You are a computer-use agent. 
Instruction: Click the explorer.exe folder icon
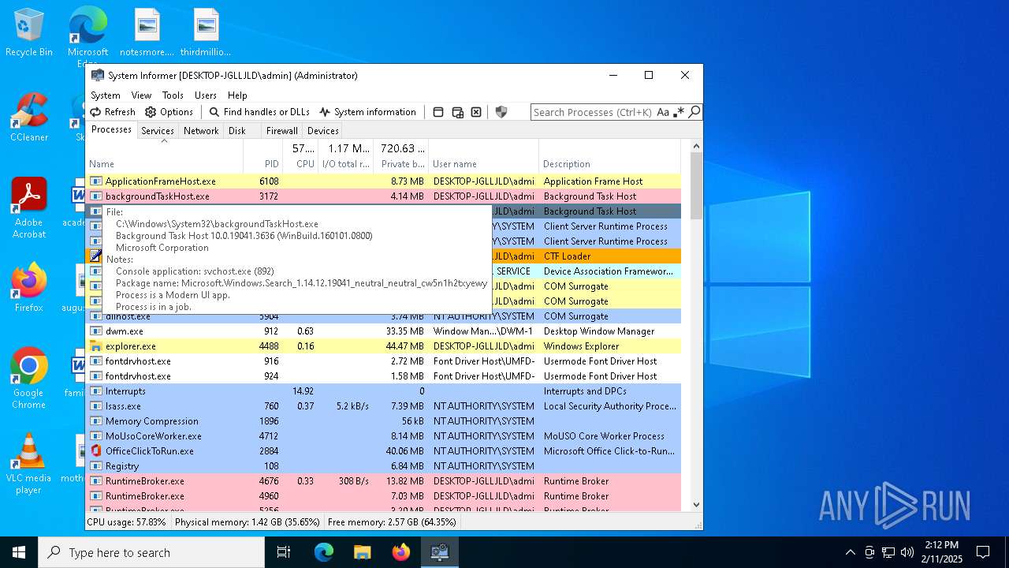96,346
